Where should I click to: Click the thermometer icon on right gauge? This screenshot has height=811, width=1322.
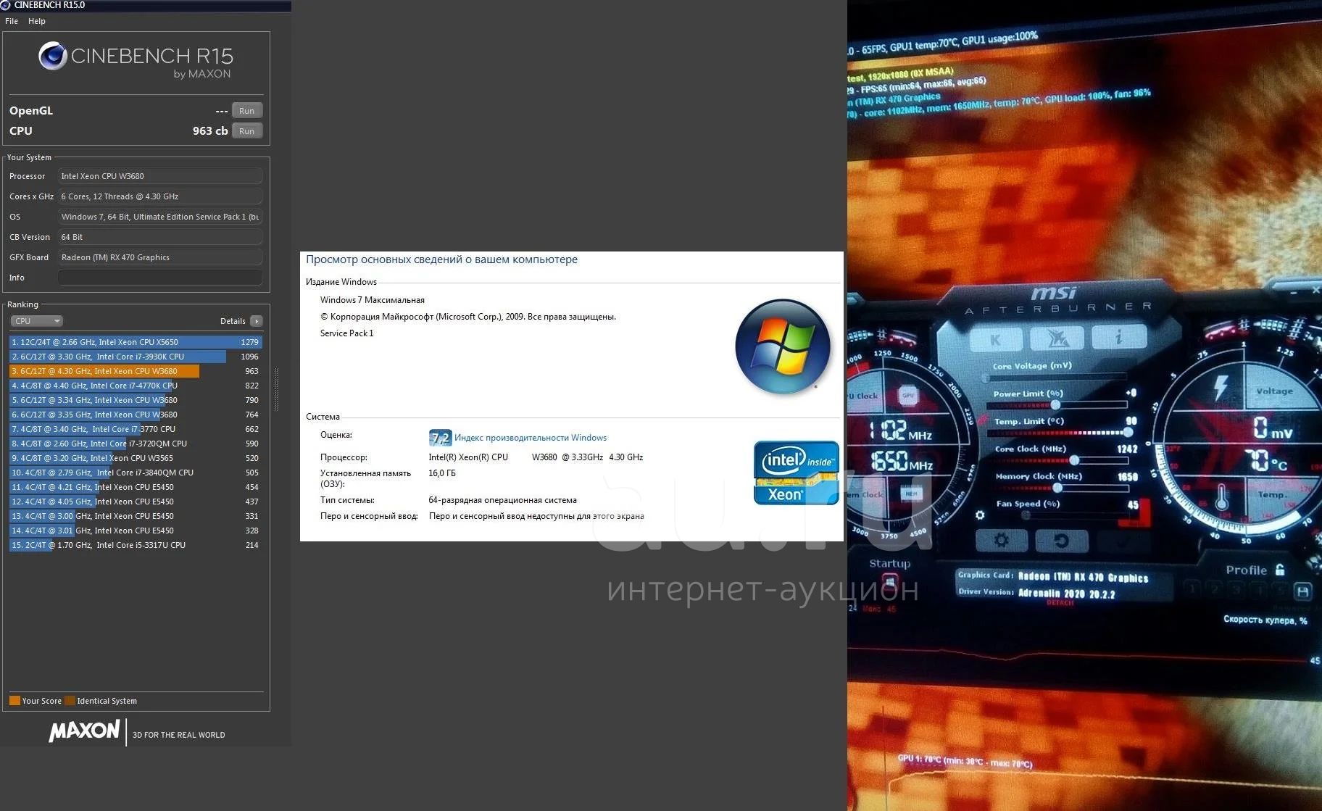click(x=1221, y=499)
